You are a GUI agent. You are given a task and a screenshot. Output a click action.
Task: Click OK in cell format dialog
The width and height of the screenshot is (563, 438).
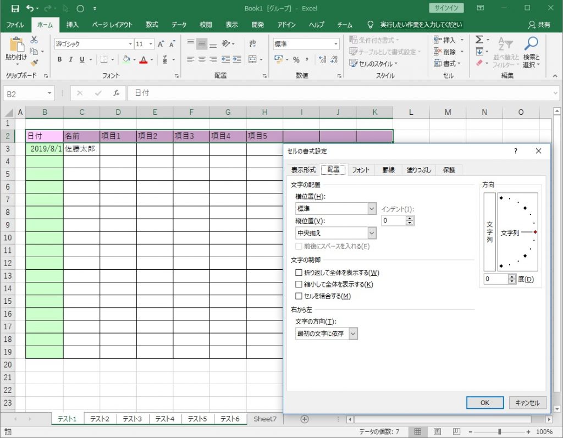tap(485, 402)
